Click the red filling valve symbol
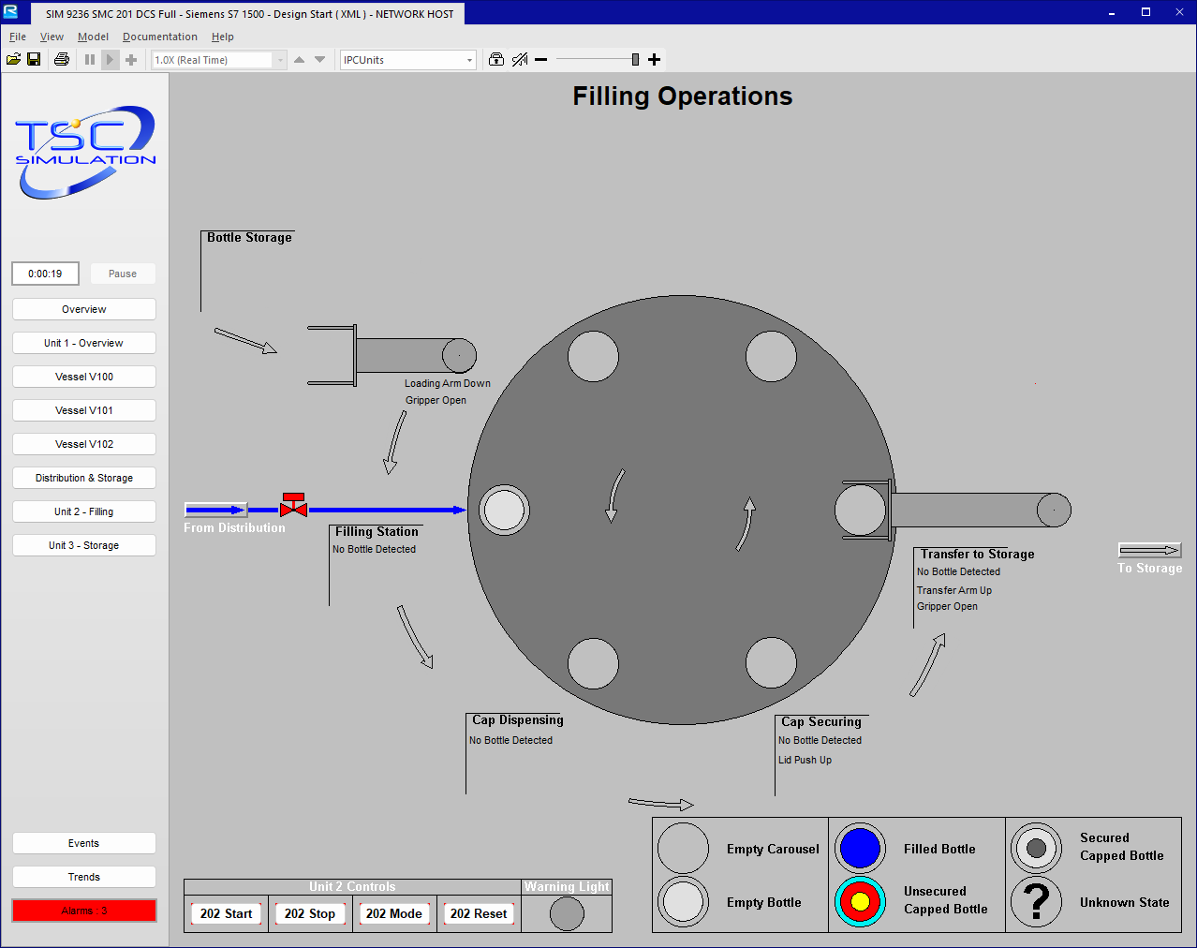This screenshot has width=1197, height=948. click(x=294, y=505)
